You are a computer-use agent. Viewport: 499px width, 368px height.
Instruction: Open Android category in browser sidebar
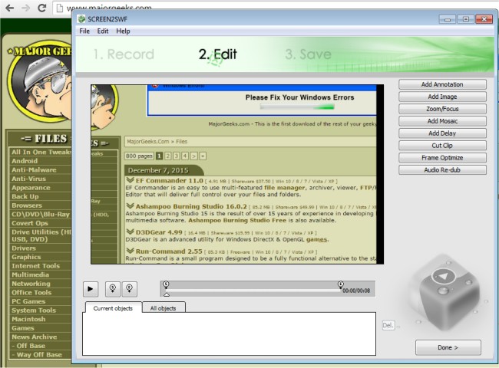(x=25, y=161)
